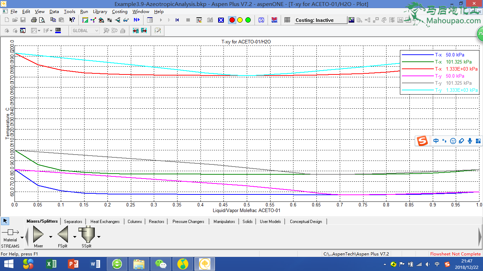Image resolution: width=483 pixels, height=271 pixels.
Task: Open Excel from the taskbar
Action: coord(52,264)
